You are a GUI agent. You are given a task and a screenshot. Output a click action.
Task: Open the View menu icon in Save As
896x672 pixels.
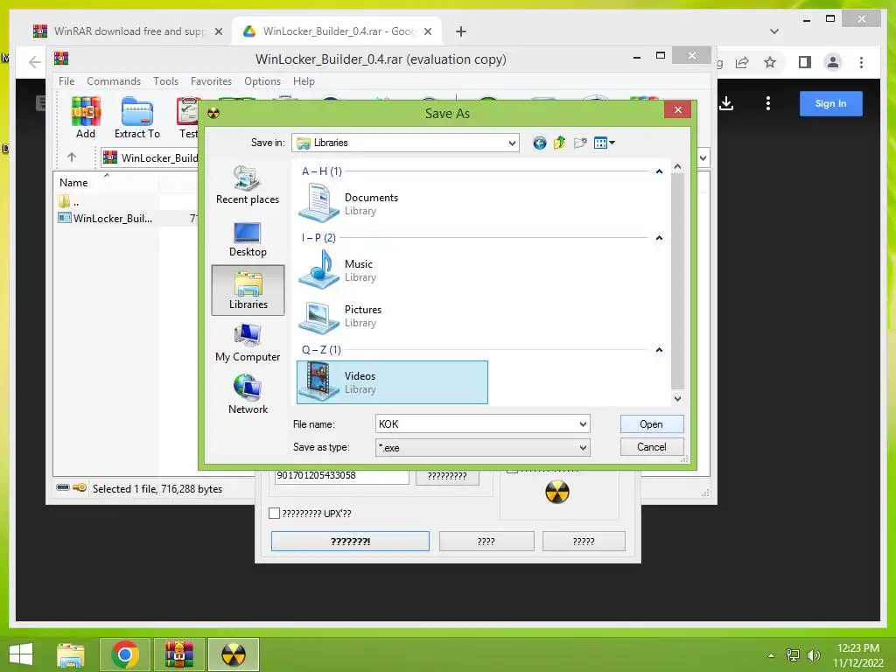click(604, 143)
